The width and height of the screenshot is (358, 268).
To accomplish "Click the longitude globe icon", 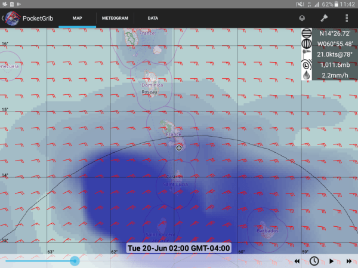I will point(306,44).
